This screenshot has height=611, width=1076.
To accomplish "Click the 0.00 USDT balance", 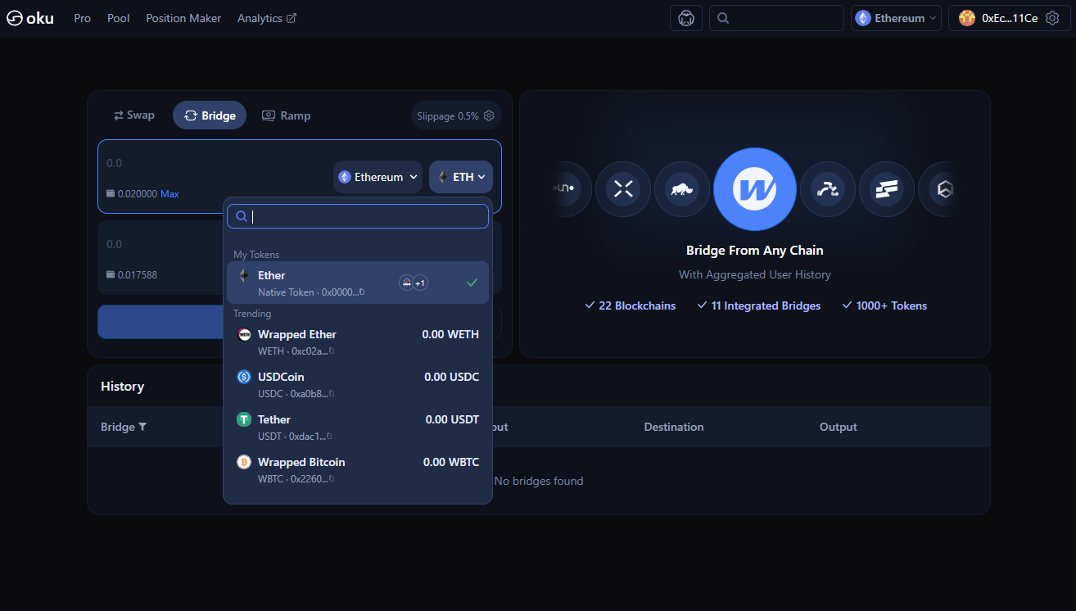I will pos(453,419).
